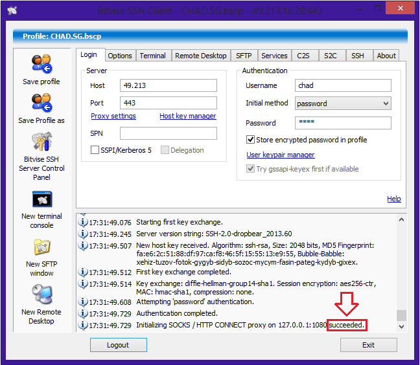Click the 'First key exchange completed.' log text
The height and width of the screenshot is (365, 420).
(x=184, y=272)
